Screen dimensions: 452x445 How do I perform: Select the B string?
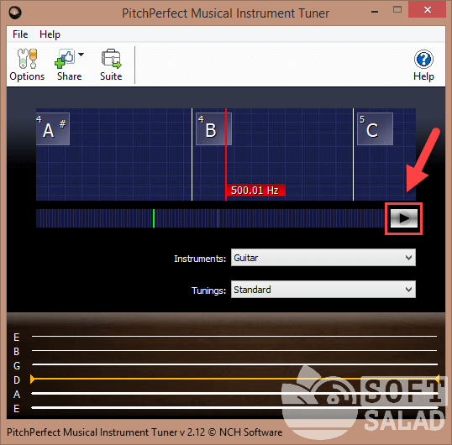[x=234, y=350]
